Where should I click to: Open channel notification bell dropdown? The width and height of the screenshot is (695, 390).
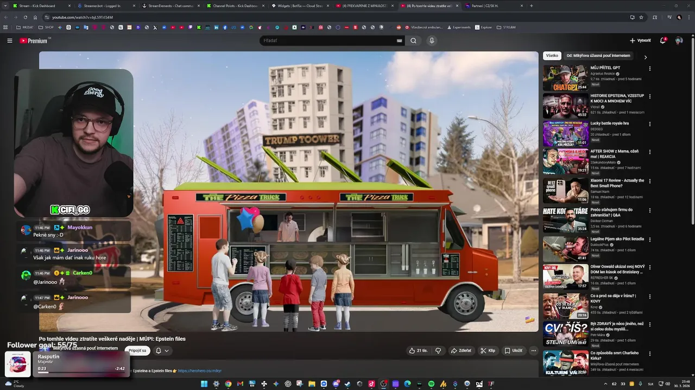pos(162,350)
